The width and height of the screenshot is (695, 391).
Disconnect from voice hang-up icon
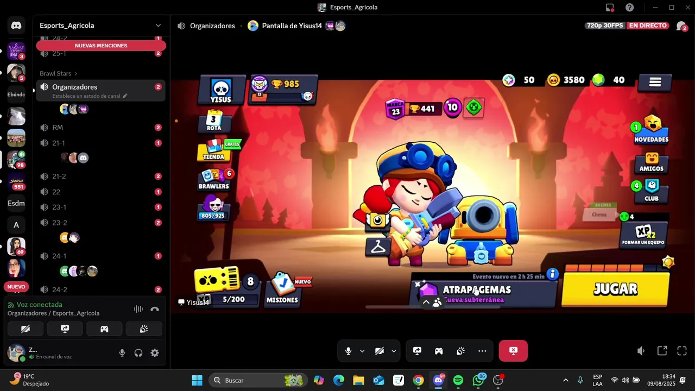pos(155,309)
